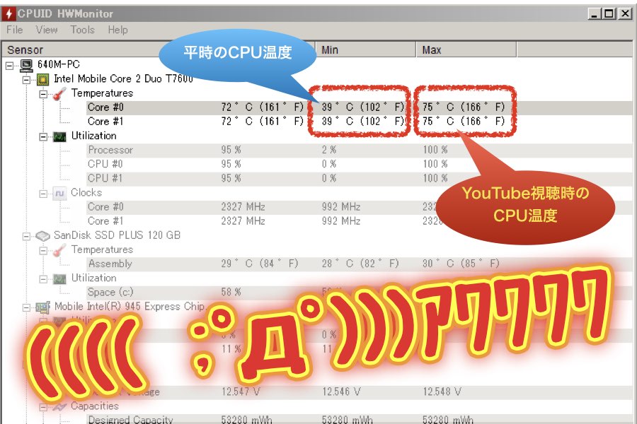
Task: Select the Assembly temperature row
Action: 360,264
